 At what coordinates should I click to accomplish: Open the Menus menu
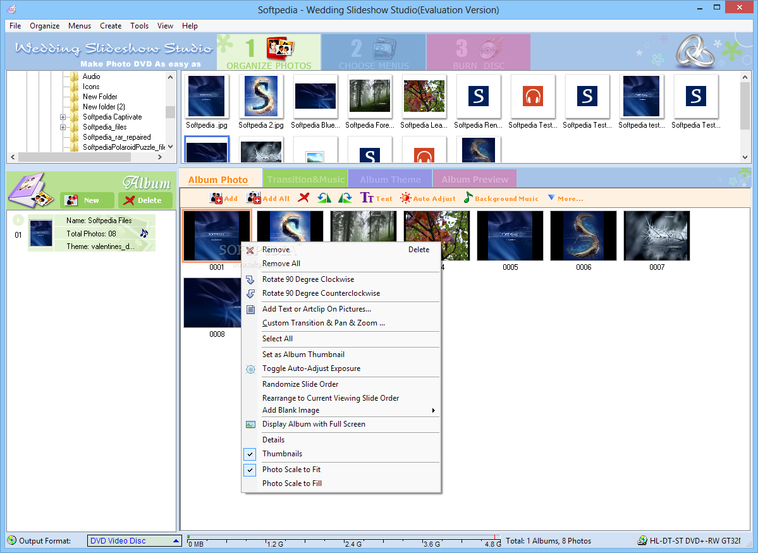[x=79, y=26]
